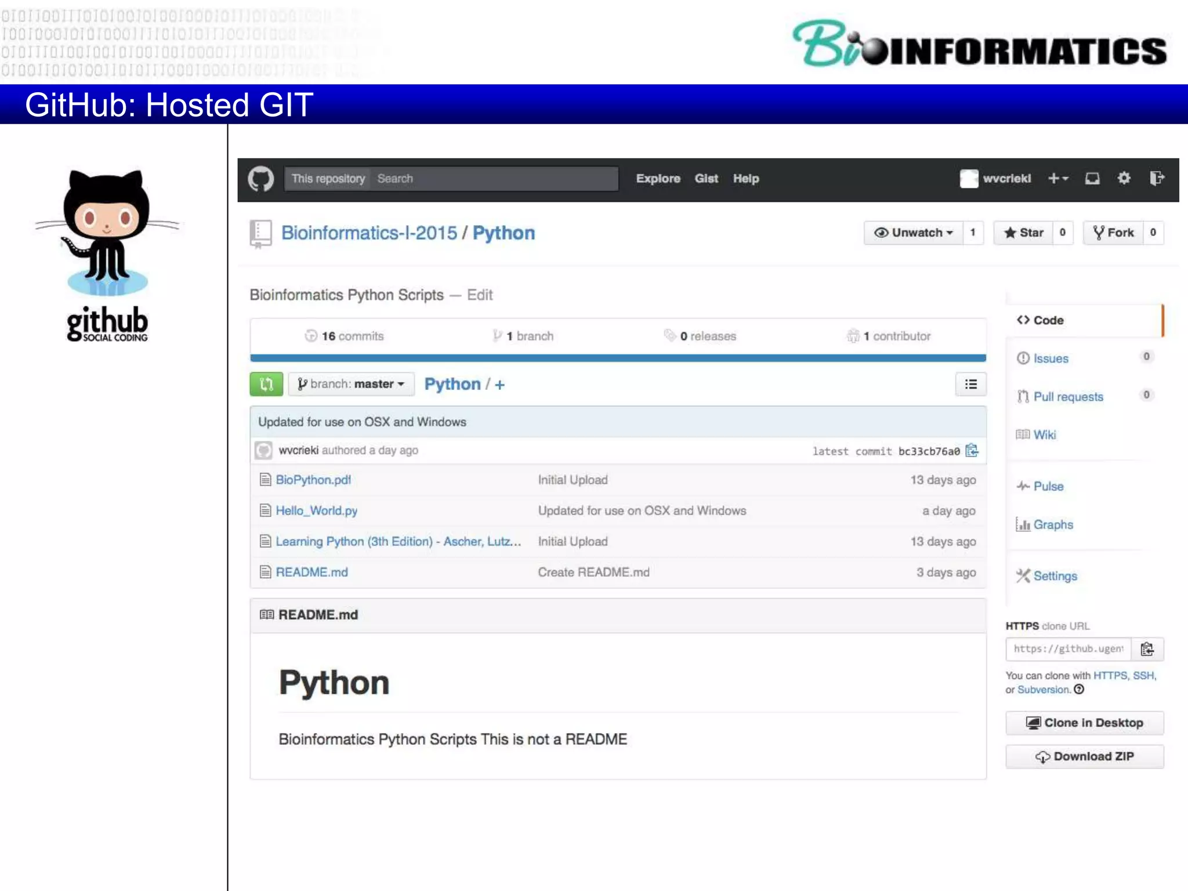Image resolution: width=1188 pixels, height=891 pixels.
Task: Open README.md in the file list
Action: click(x=312, y=572)
